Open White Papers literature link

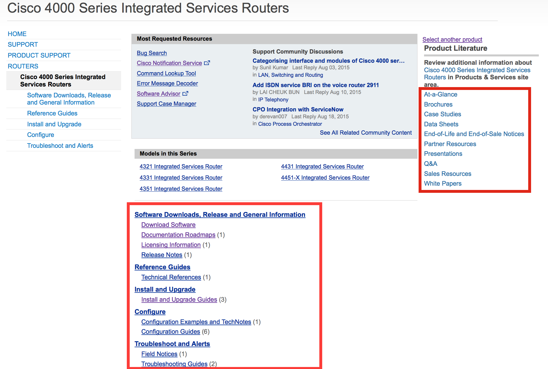click(x=443, y=184)
